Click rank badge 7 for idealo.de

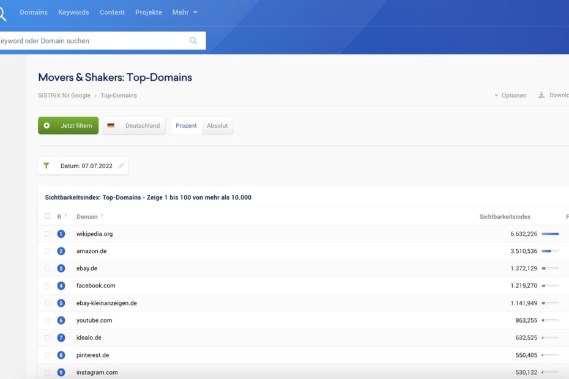(61, 337)
